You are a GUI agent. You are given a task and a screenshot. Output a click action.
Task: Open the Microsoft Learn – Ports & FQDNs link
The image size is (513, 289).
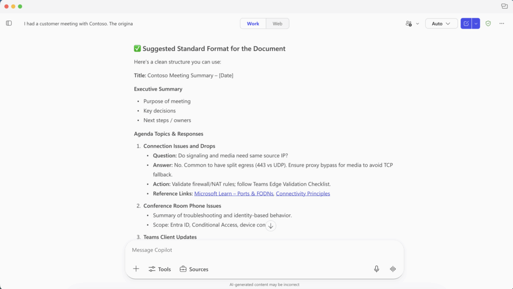tap(233, 194)
